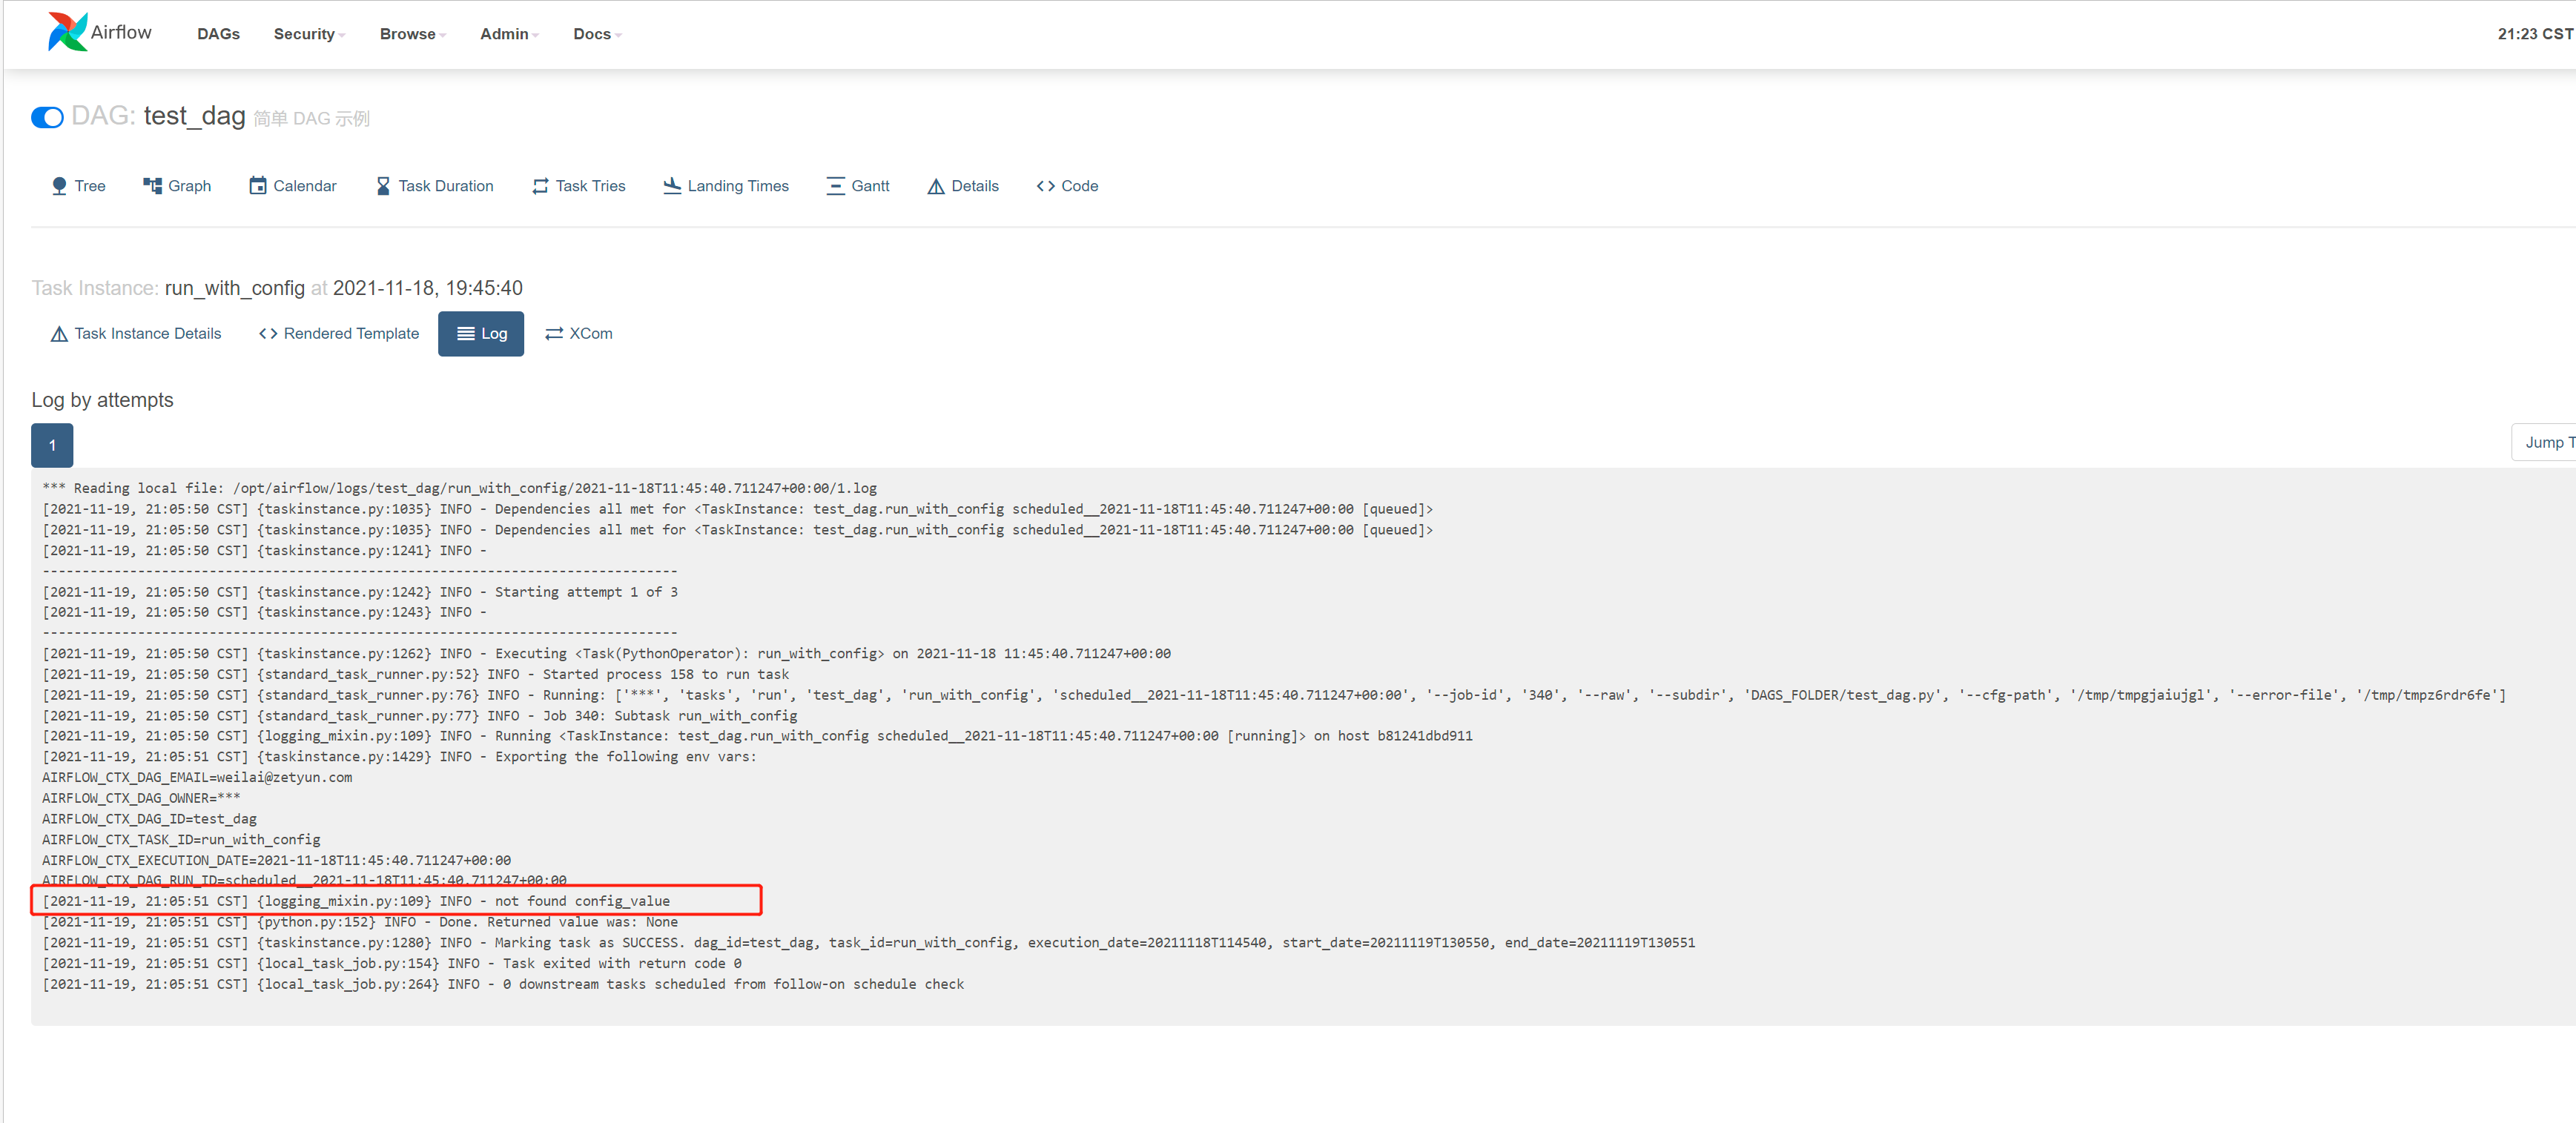Open Landing Times plane icon
This screenshot has width=2576, height=1123.
tap(672, 186)
